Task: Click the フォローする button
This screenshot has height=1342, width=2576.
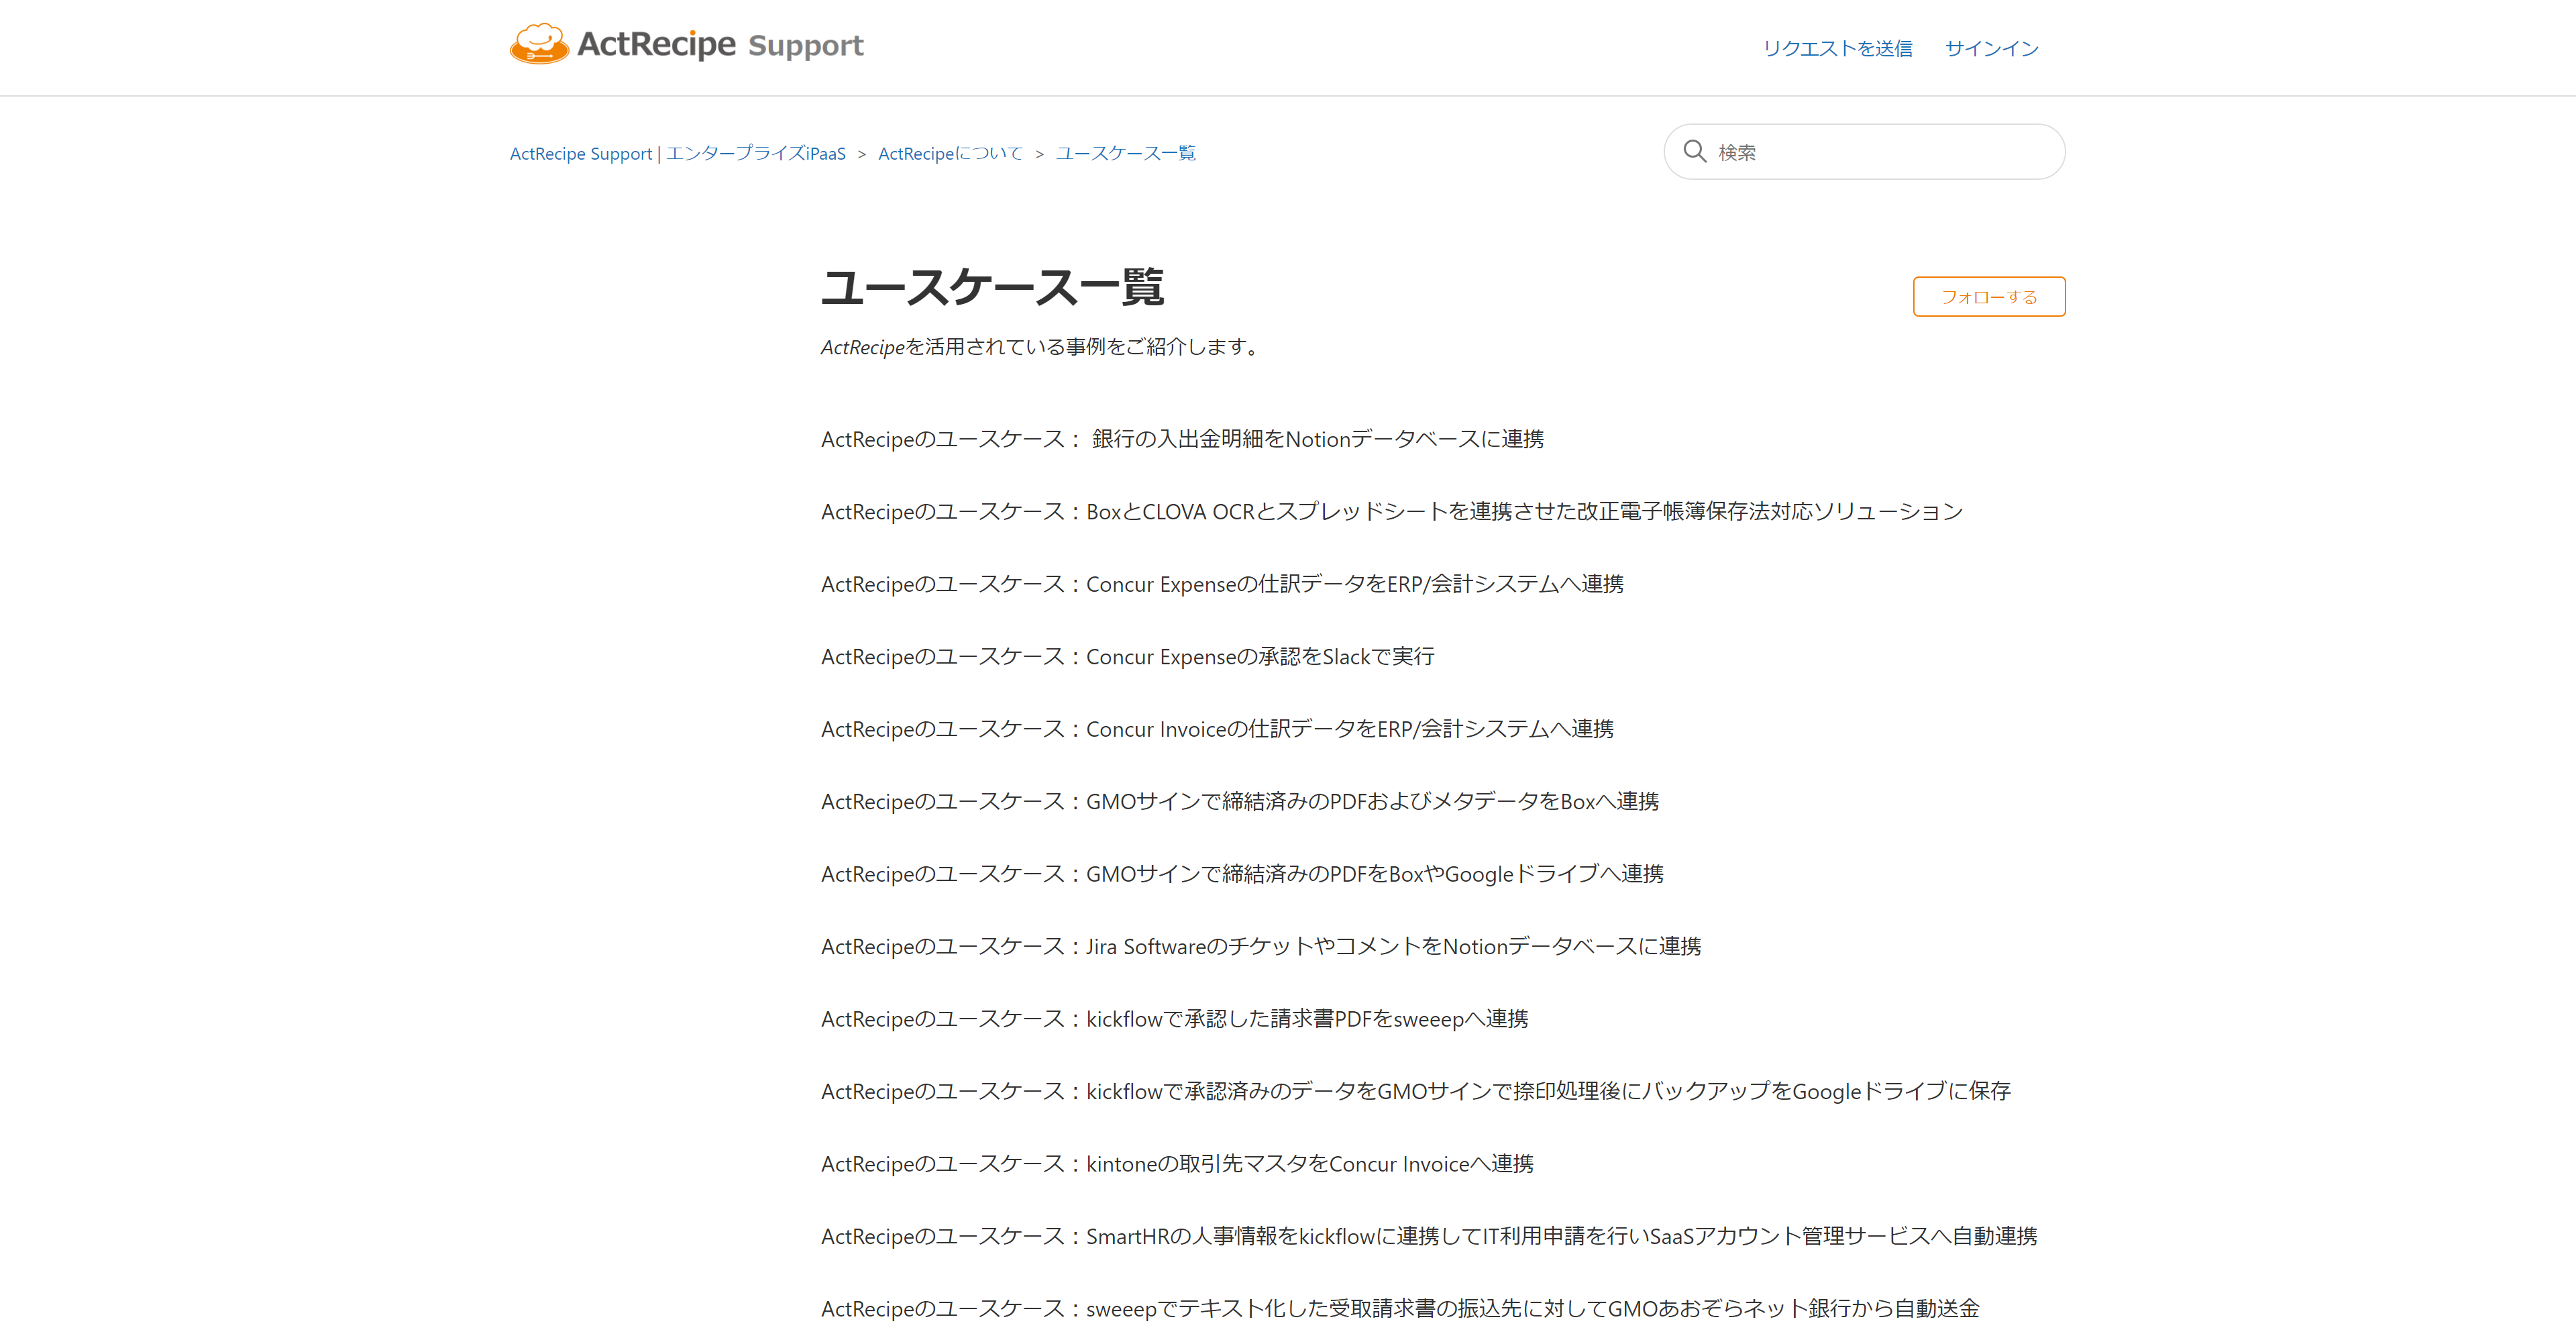Action: click(1989, 297)
